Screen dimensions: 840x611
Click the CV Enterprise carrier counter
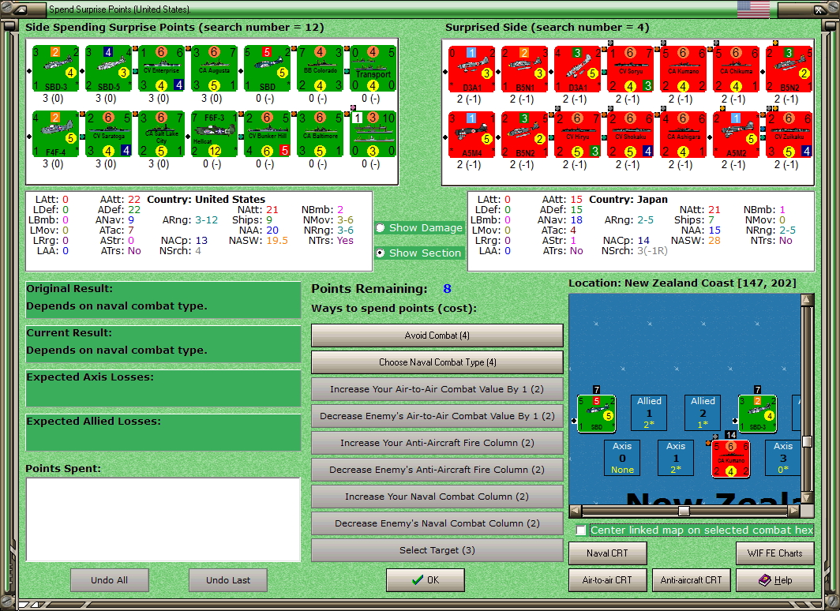[x=161, y=69]
